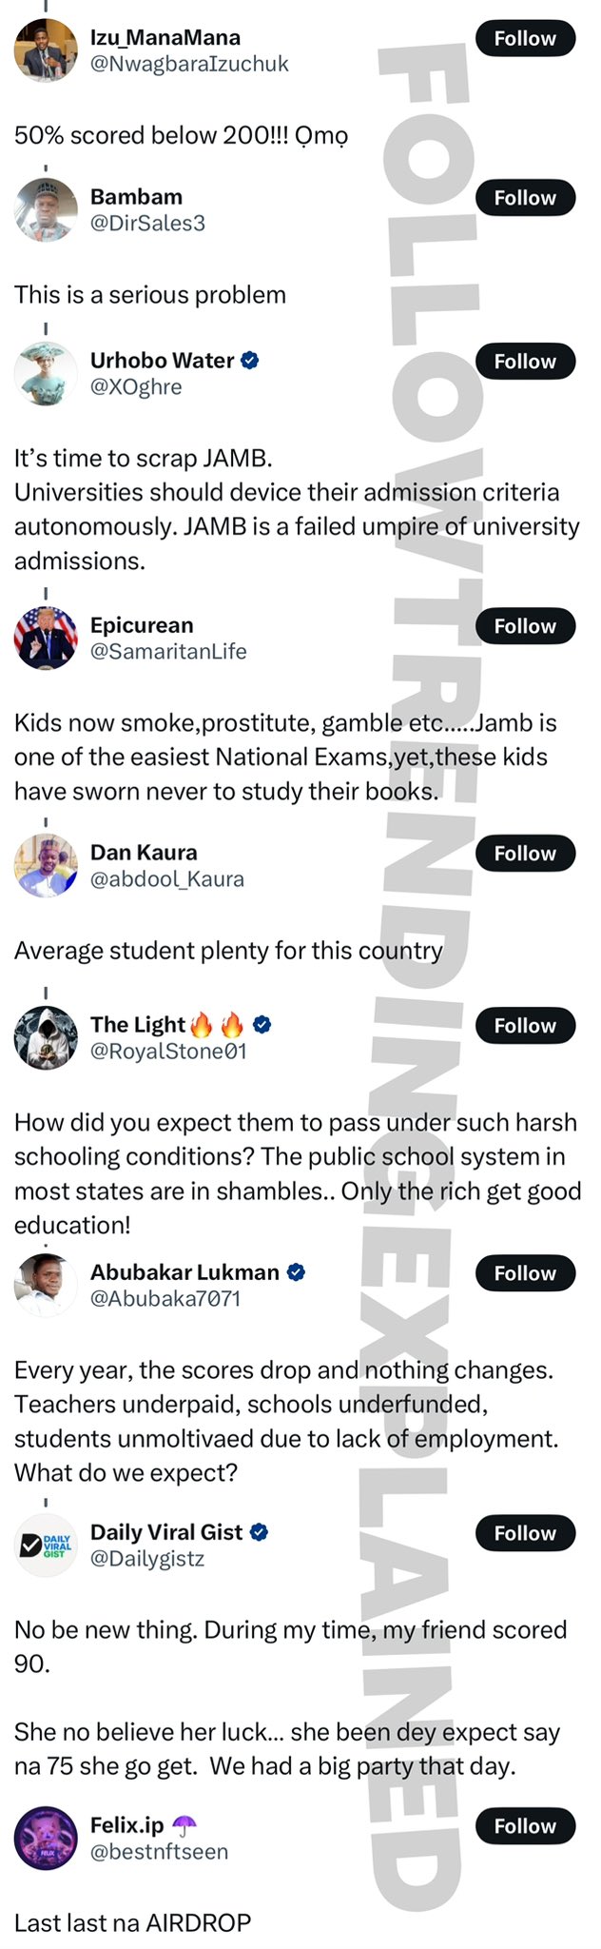The height and width of the screenshot is (1949, 601).
Task: Follow Daily Viral Gist account
Action: click(525, 1533)
